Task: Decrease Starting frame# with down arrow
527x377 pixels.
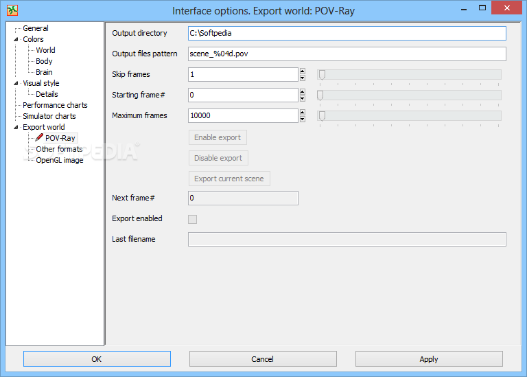Action: click(303, 98)
